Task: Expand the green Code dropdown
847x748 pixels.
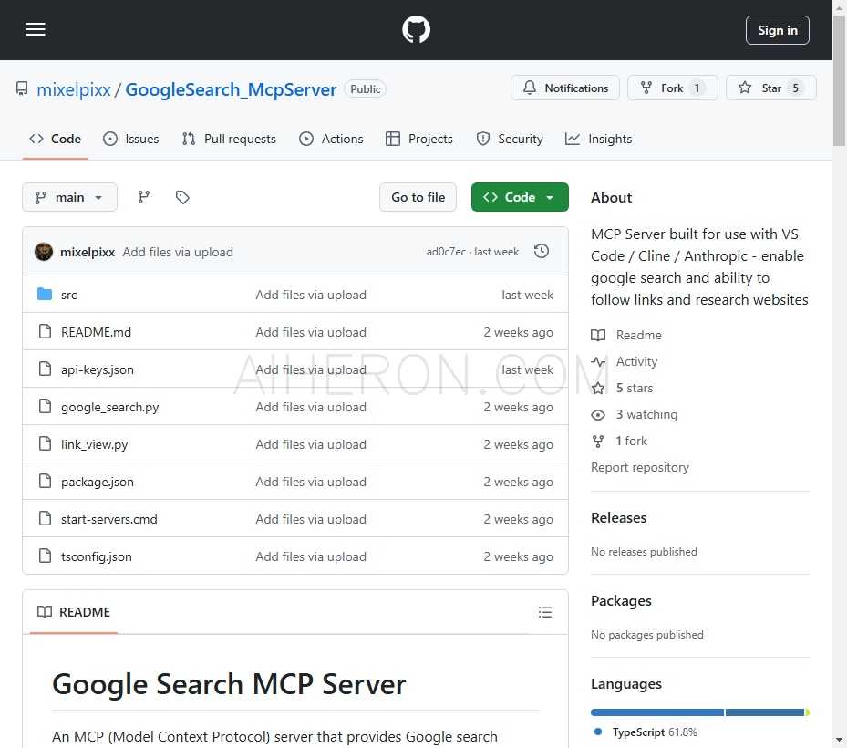Action: tap(520, 197)
